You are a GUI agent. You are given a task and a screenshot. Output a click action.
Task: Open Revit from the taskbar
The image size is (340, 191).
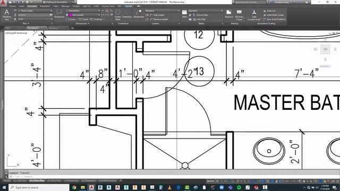point(100,187)
